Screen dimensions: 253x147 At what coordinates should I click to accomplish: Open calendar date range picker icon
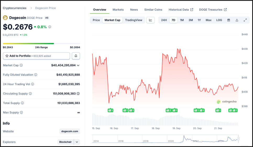(228, 20)
